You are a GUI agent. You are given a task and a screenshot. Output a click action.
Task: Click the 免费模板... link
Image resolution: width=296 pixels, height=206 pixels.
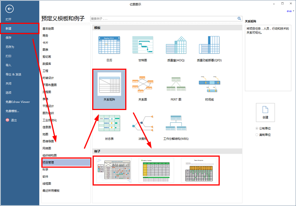click(12, 111)
